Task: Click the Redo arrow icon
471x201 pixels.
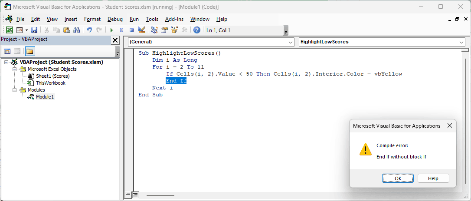Action: point(99,30)
